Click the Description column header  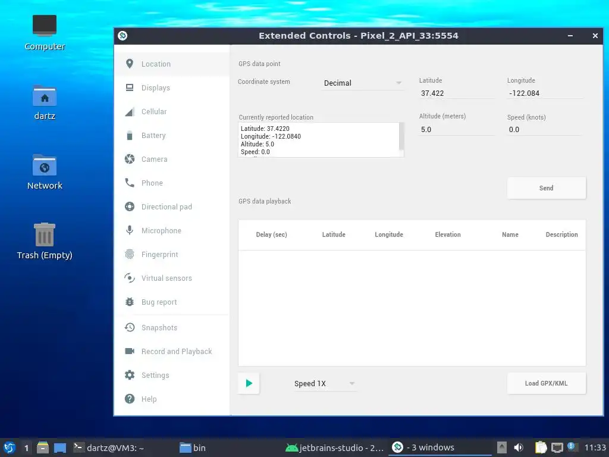(x=561, y=234)
